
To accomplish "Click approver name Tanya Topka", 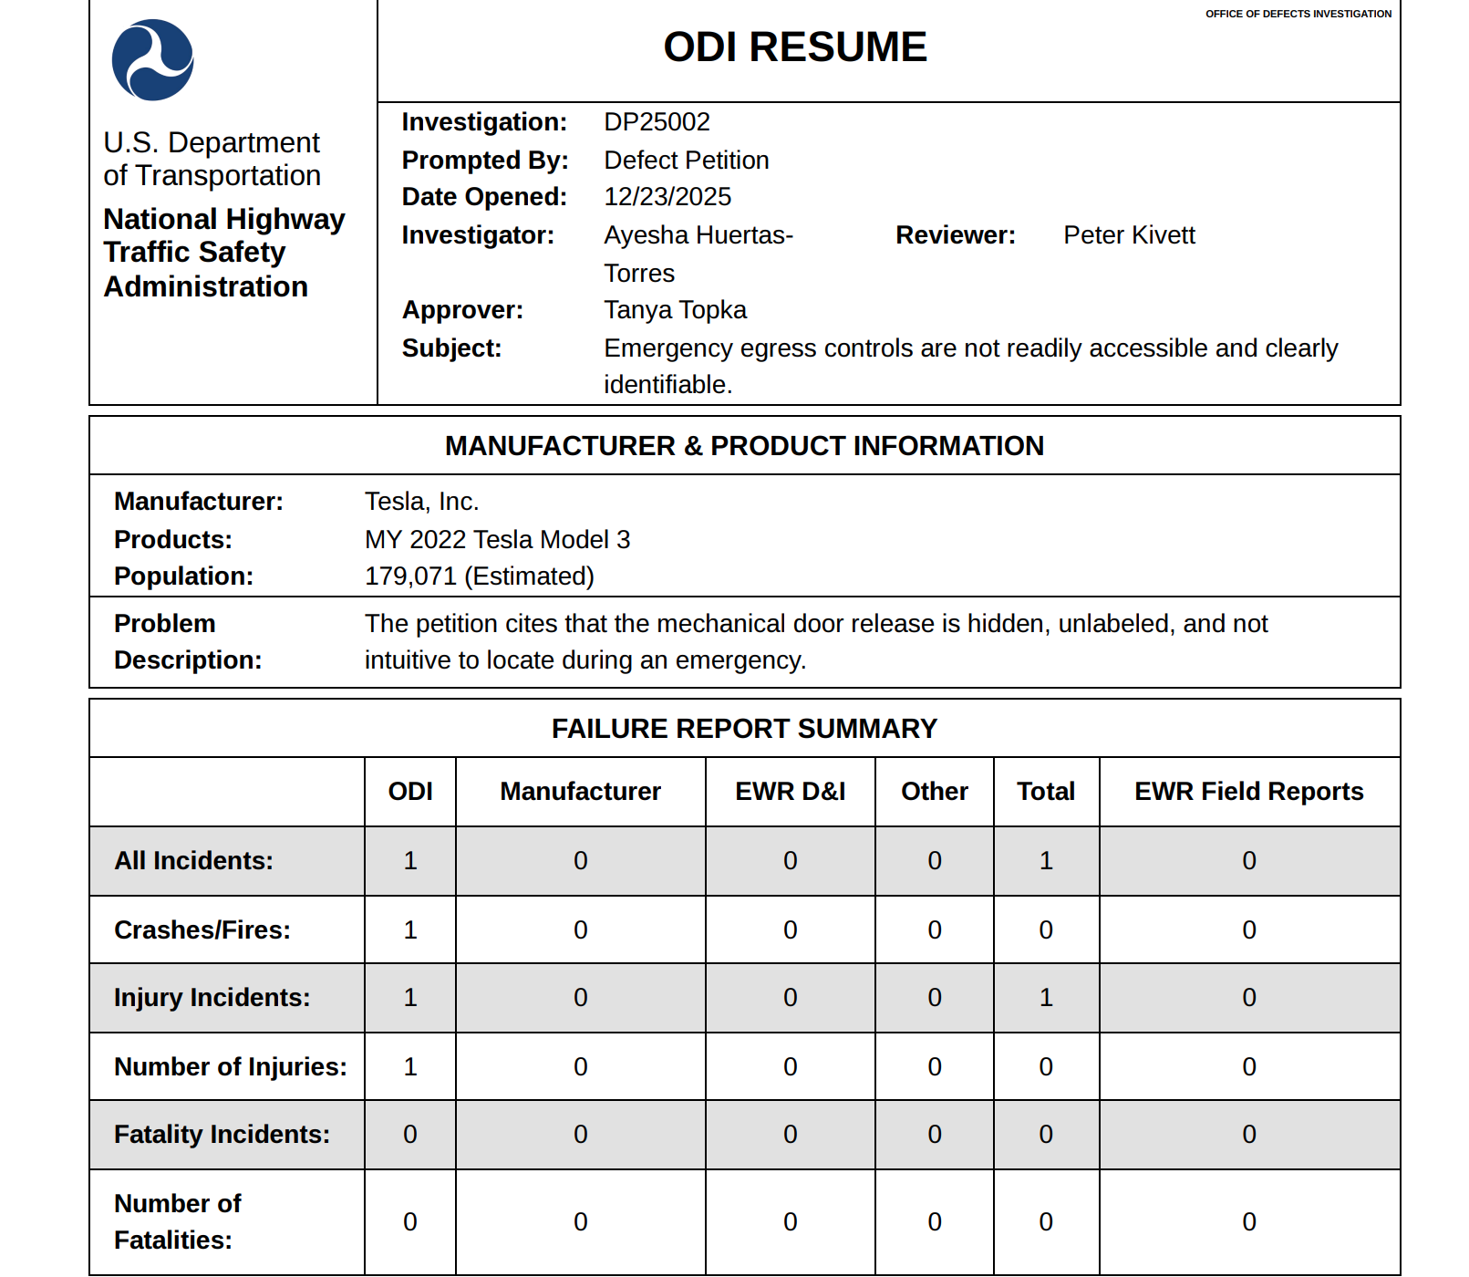I will [675, 310].
